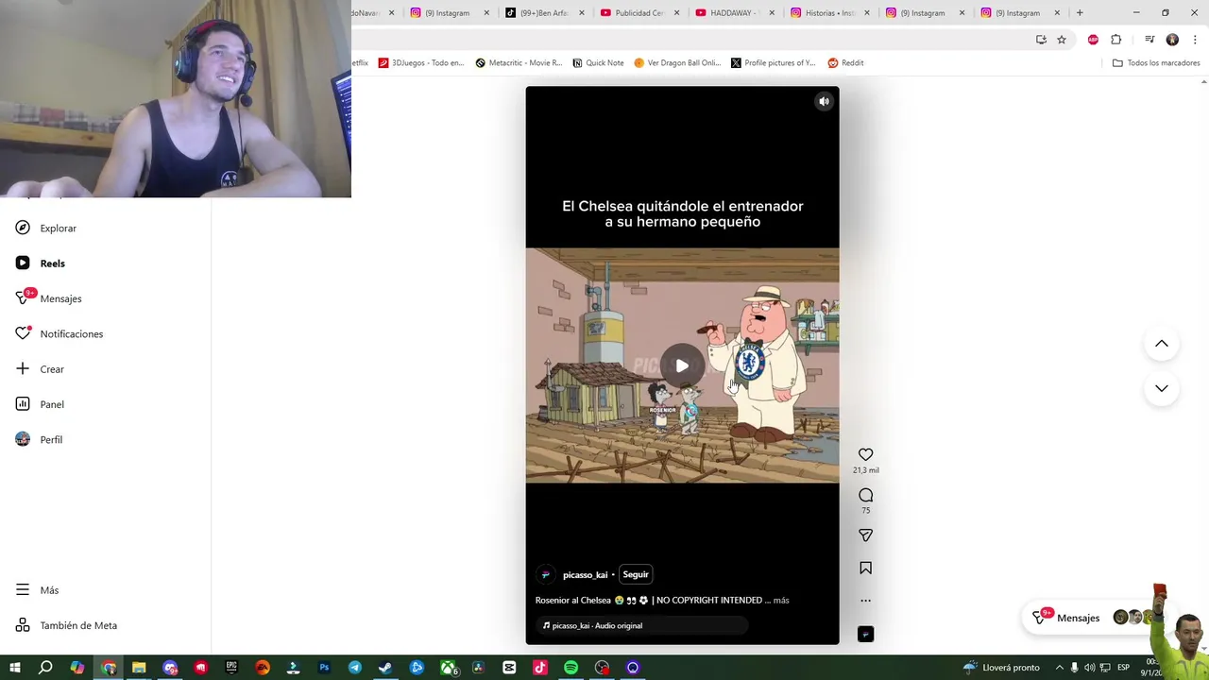Click the reel audio thumbnail square

[865, 634]
